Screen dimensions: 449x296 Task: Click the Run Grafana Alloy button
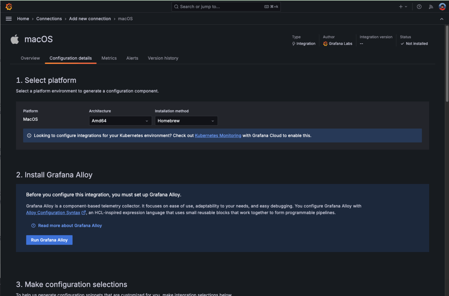pyautogui.click(x=49, y=240)
